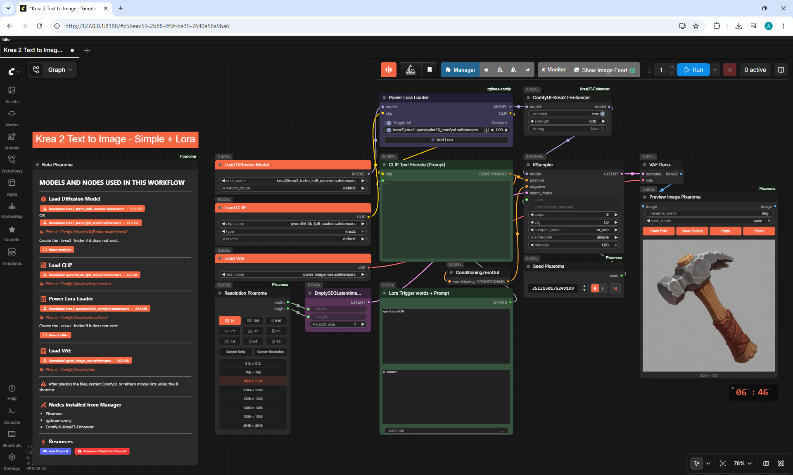This screenshot has height=475, width=793.
Task: Open the Help menu in the sidebar
Action: [12, 392]
